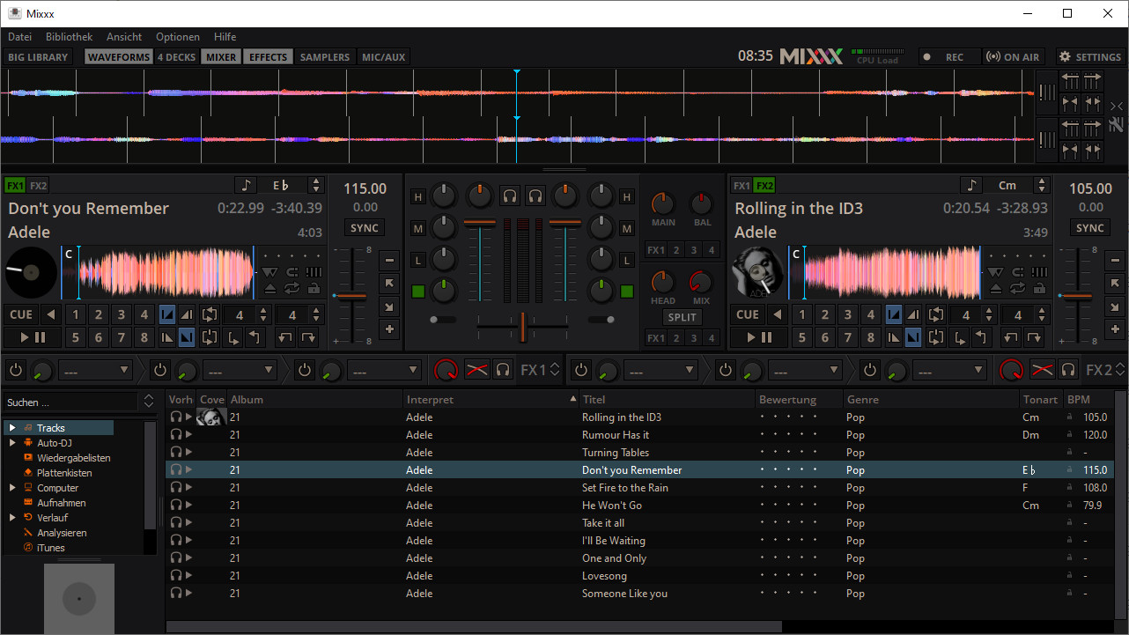This screenshot has height=635, width=1129.
Task: Select Analysieren in the sidebar
Action: point(62,533)
